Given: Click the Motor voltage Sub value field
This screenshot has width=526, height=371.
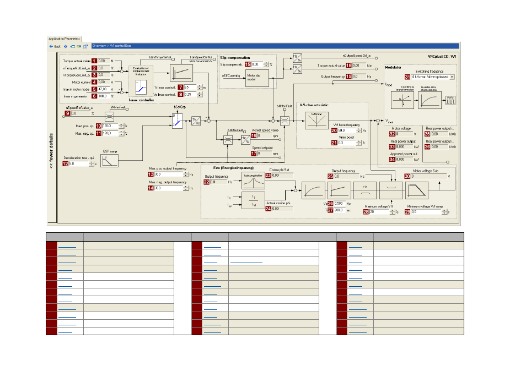Looking at the screenshot, I should 429,176.
